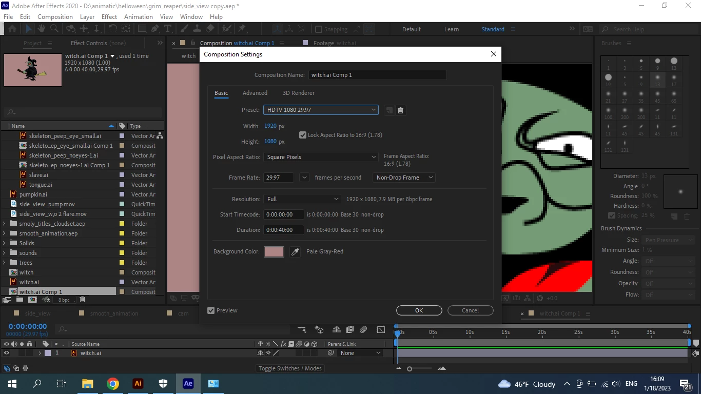Viewport: 701px width, 394px height.
Task: Switch to Standard workspace
Action: [x=493, y=29]
